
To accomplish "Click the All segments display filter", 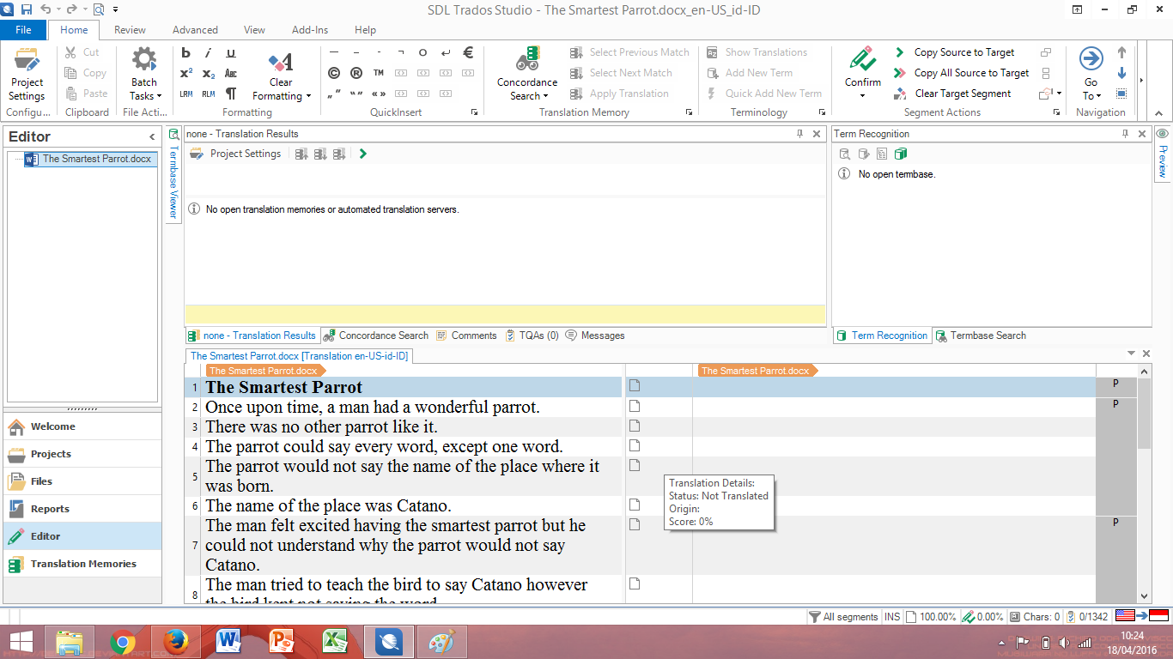I will point(843,617).
